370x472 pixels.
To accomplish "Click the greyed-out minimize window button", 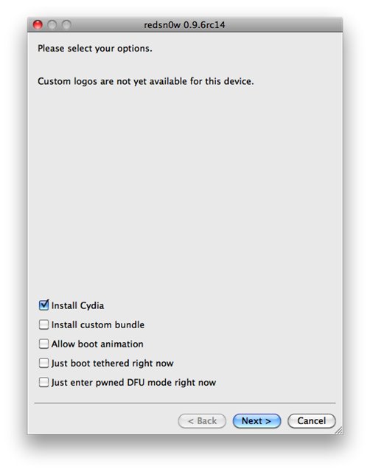I will click(x=52, y=24).
